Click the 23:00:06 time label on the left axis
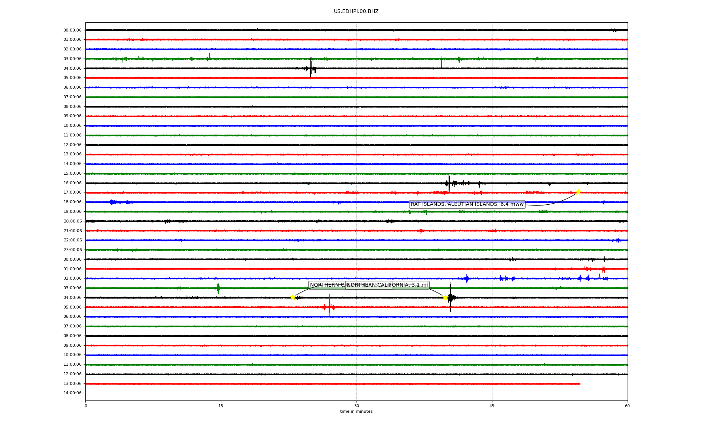Screen dimensions: 713x445 click(x=72, y=250)
